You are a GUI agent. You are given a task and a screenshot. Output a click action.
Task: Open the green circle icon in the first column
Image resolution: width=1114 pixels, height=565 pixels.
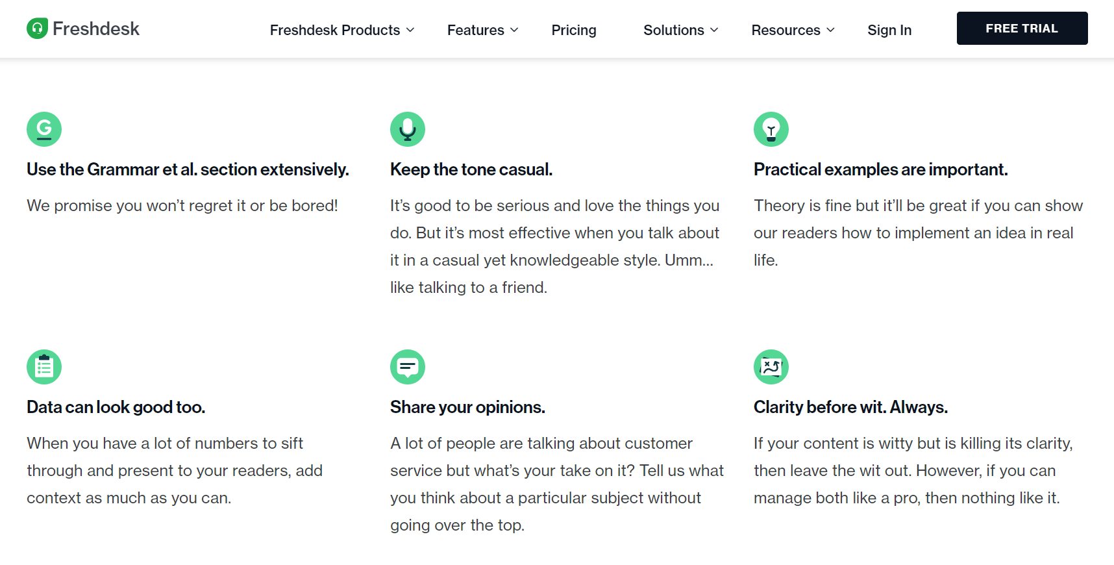pos(43,129)
